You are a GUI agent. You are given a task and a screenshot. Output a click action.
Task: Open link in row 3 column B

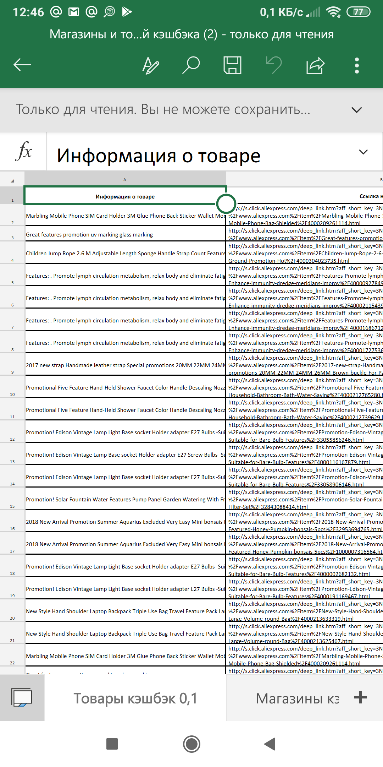click(x=305, y=234)
